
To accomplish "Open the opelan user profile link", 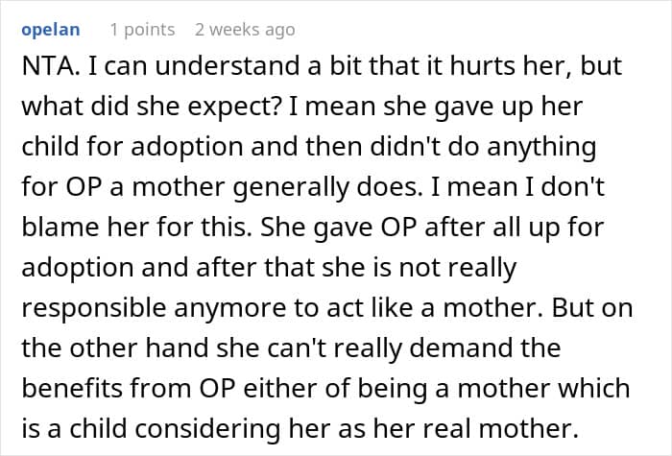I will tap(51, 30).
